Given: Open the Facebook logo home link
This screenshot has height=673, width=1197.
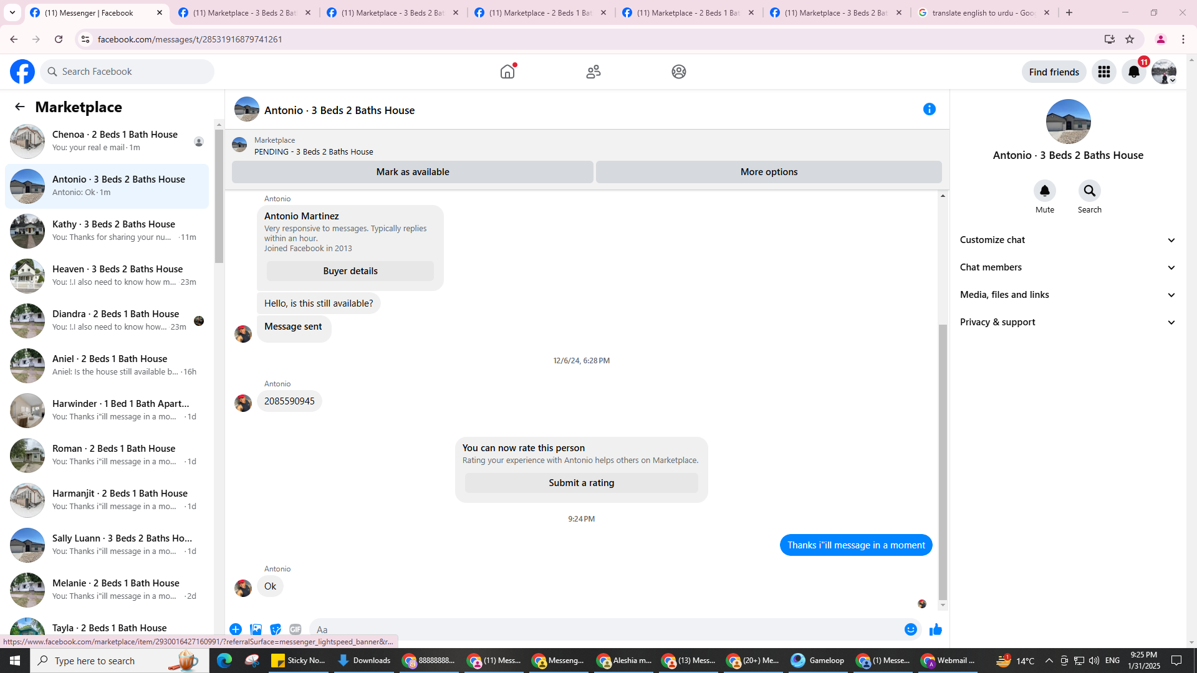Looking at the screenshot, I should coord(22,72).
